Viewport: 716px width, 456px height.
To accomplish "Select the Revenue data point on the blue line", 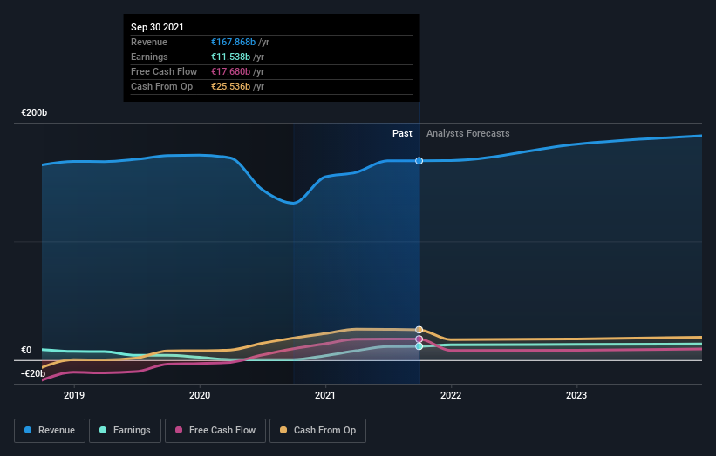I will 419,161.
